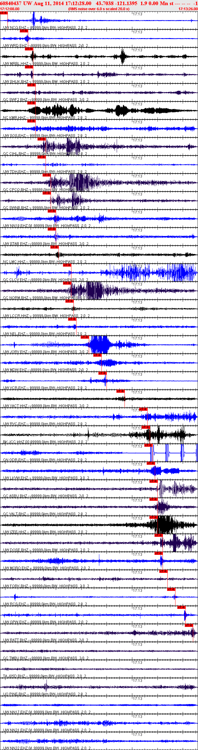Click the red pick marker on MRBL trace
Screen dimensions: 198x750
click(29, 49)
